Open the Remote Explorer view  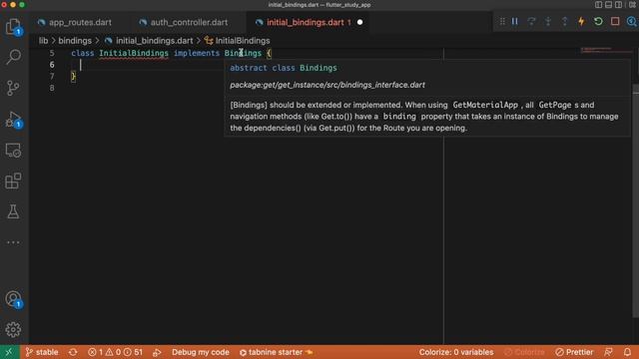pyautogui.click(x=13, y=151)
